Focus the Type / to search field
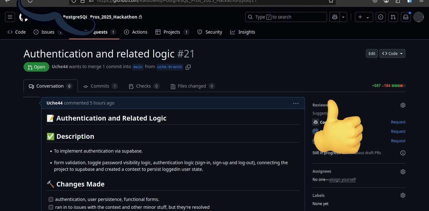Viewport: 429px width, 211px height. point(286,17)
